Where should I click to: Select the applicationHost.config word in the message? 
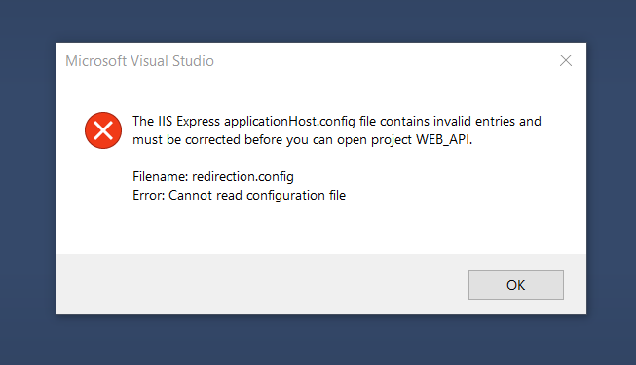pos(289,122)
